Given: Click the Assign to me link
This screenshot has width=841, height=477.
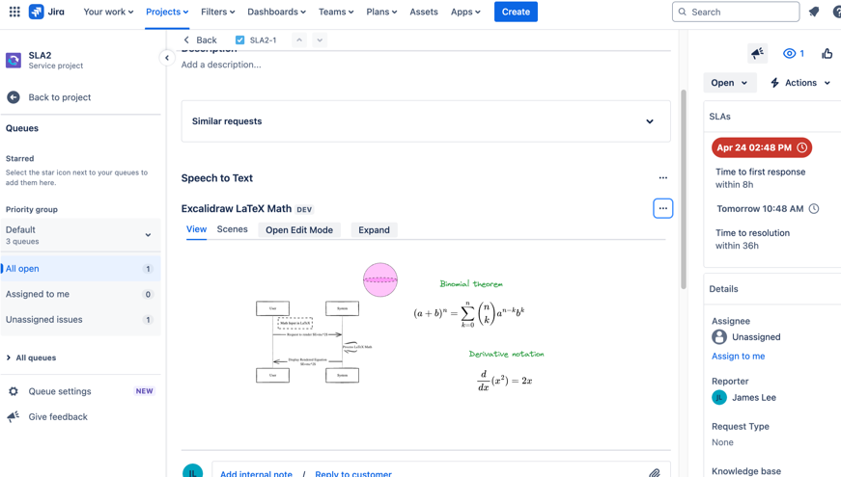Looking at the screenshot, I should pos(738,356).
